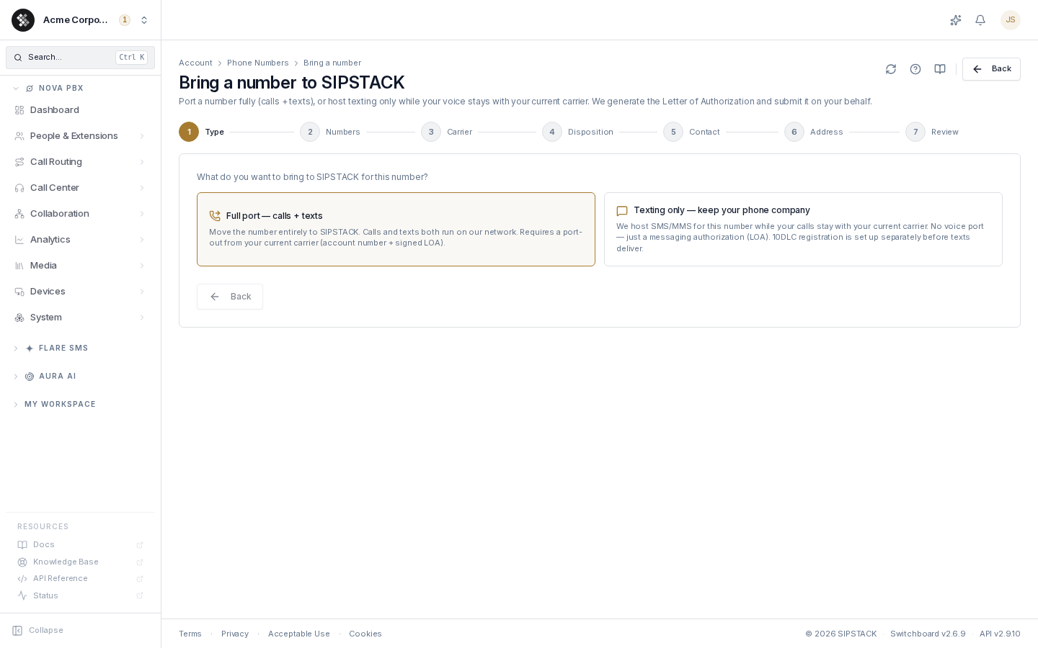This screenshot has height=648, width=1038.
Task: Open the System sidebar item
Action: pyautogui.click(x=80, y=318)
